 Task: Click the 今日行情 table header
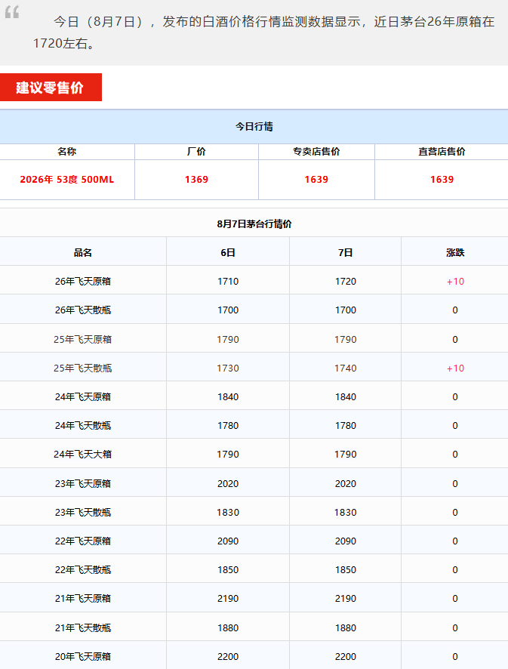pos(254,126)
